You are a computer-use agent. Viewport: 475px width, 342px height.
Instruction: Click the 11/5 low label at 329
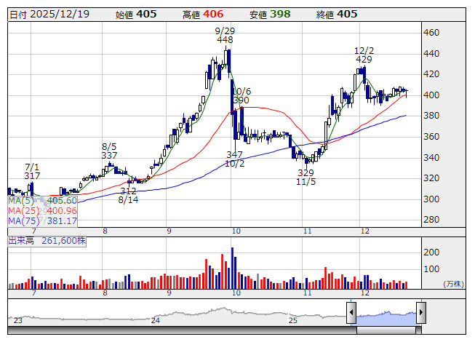306,177
